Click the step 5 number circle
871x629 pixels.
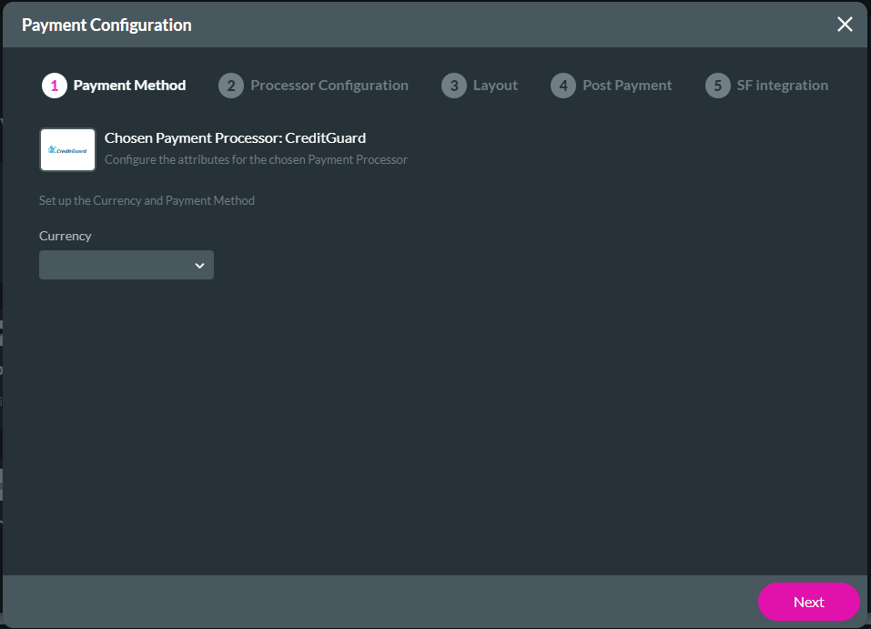pyautogui.click(x=718, y=86)
